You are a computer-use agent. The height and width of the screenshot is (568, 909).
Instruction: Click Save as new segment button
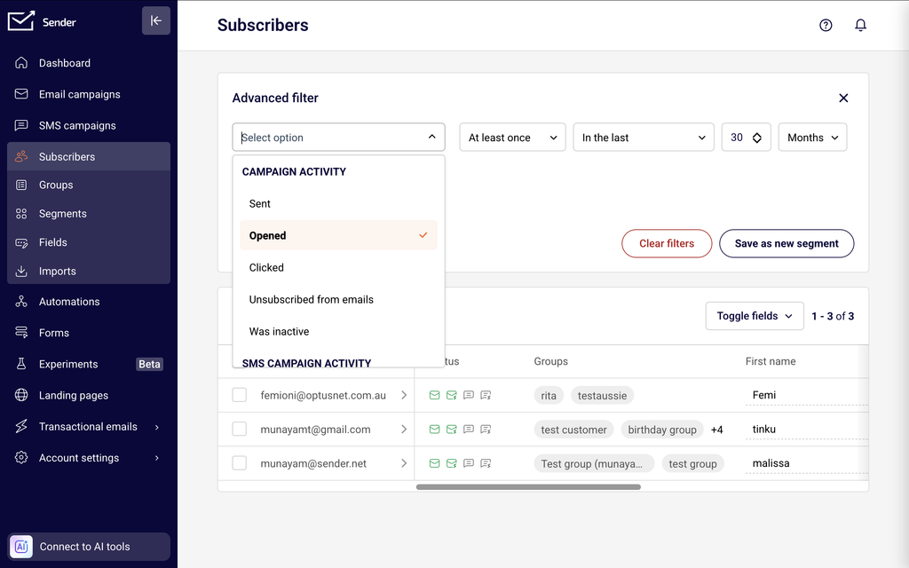coord(786,243)
